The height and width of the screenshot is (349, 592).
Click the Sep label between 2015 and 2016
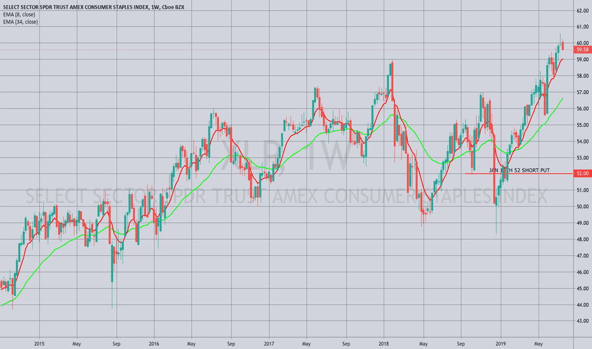pyautogui.click(x=116, y=344)
